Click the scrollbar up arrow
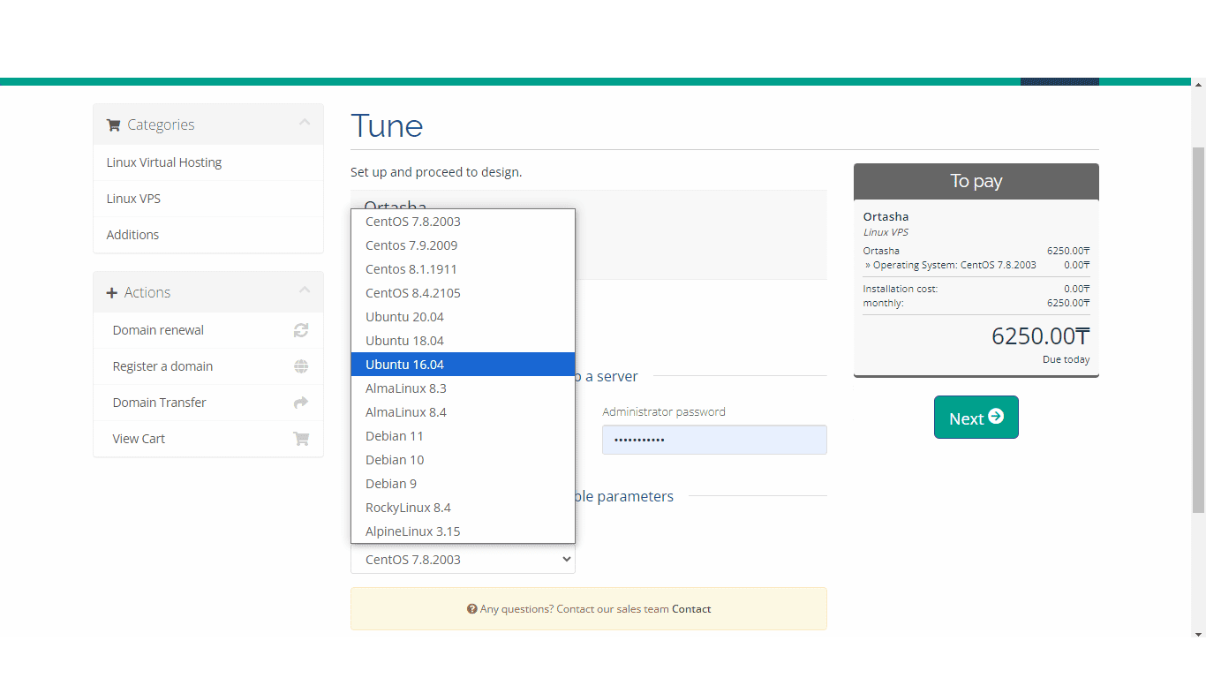 pyautogui.click(x=1198, y=85)
